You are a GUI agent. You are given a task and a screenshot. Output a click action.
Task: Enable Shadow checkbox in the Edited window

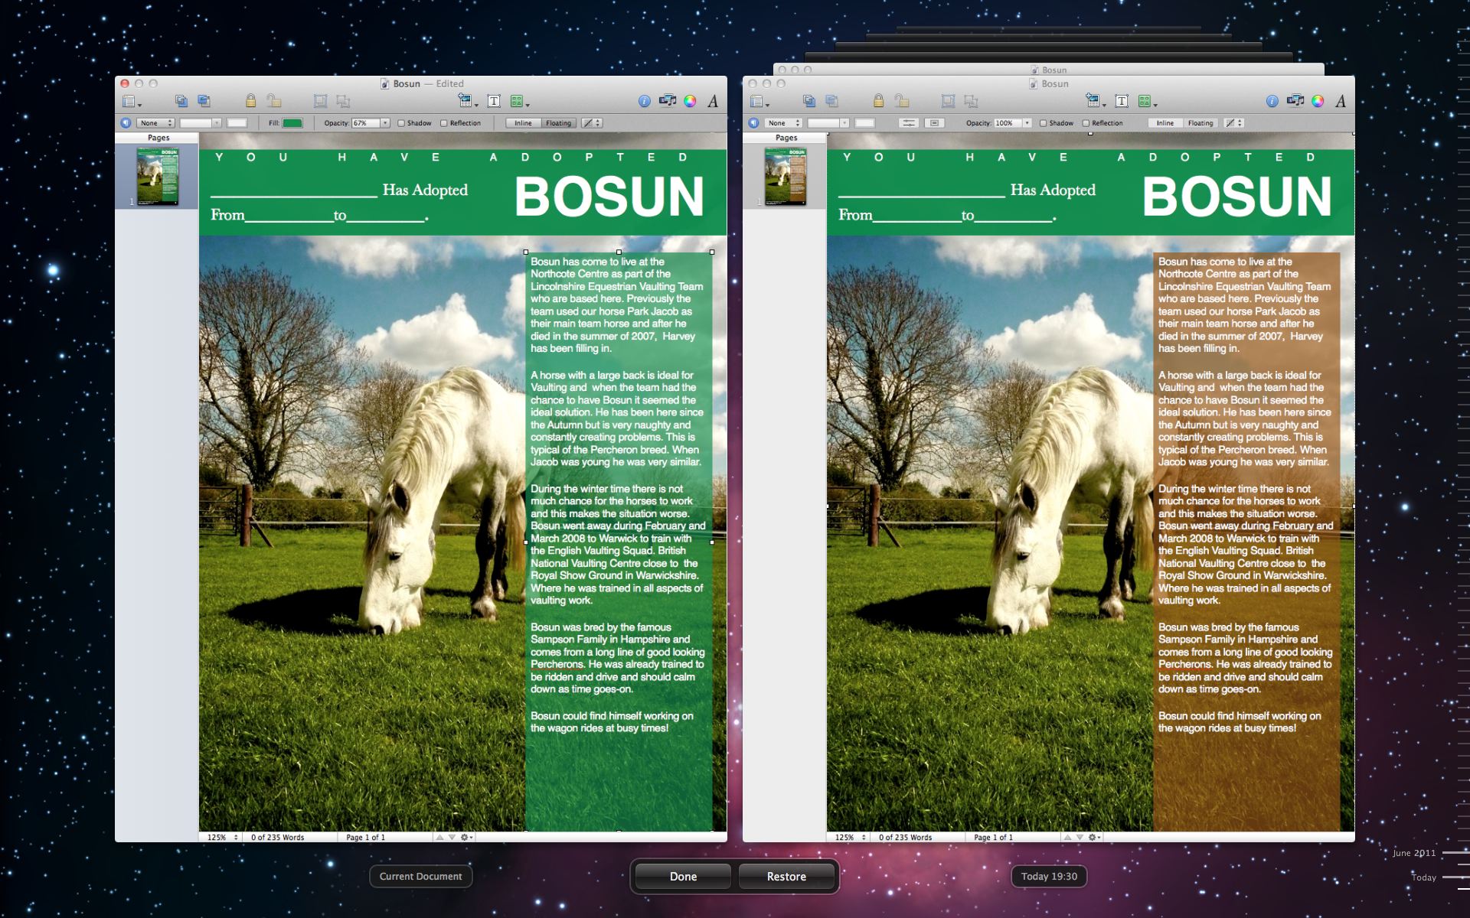[x=401, y=123]
